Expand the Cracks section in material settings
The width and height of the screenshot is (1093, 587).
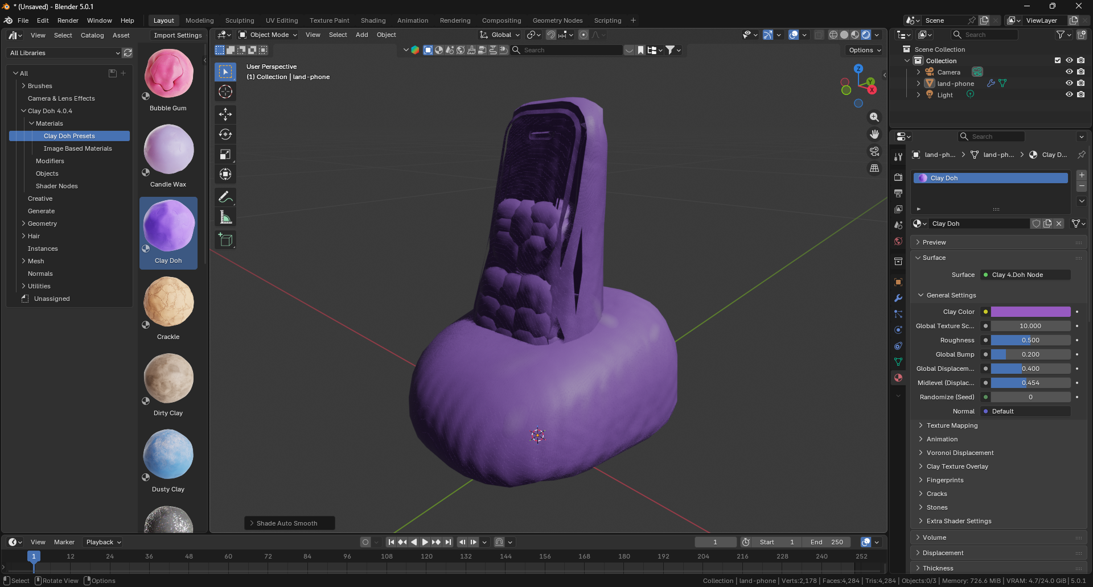[x=937, y=494]
